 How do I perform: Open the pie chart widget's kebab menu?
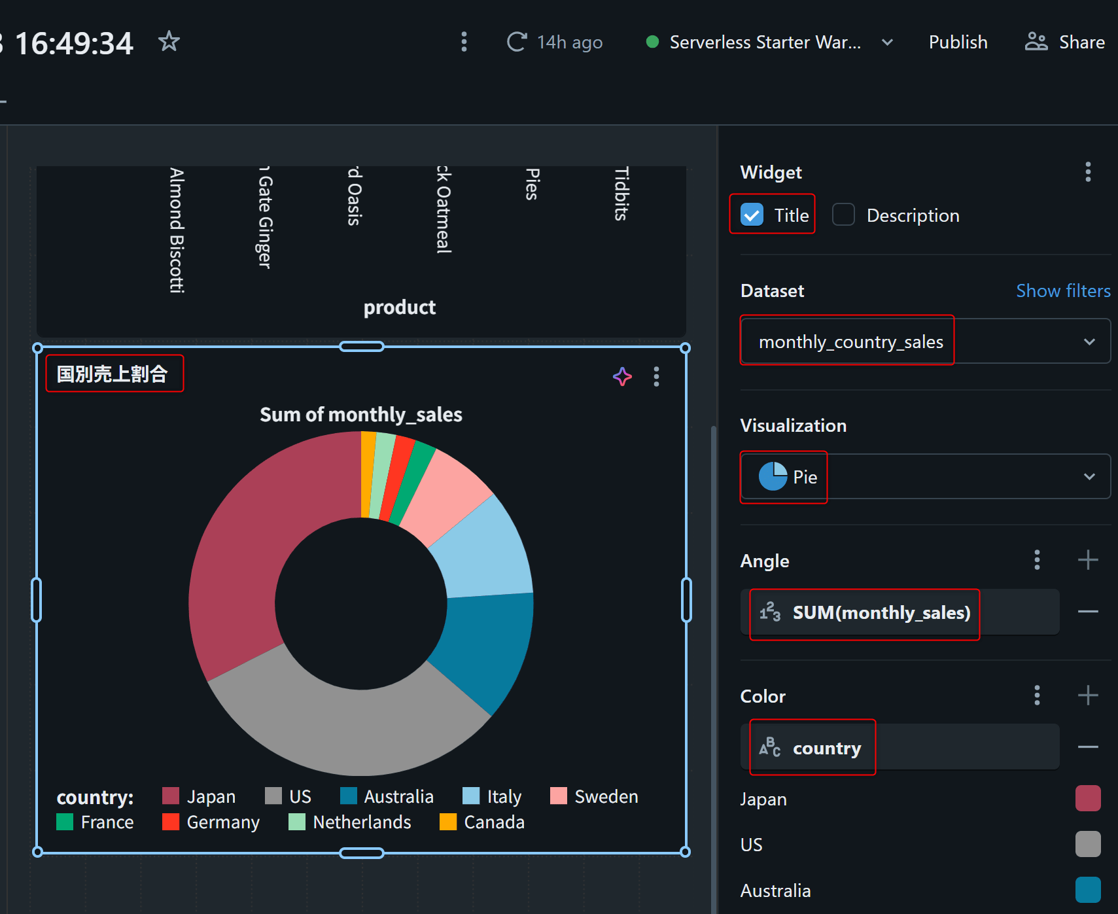pos(656,376)
